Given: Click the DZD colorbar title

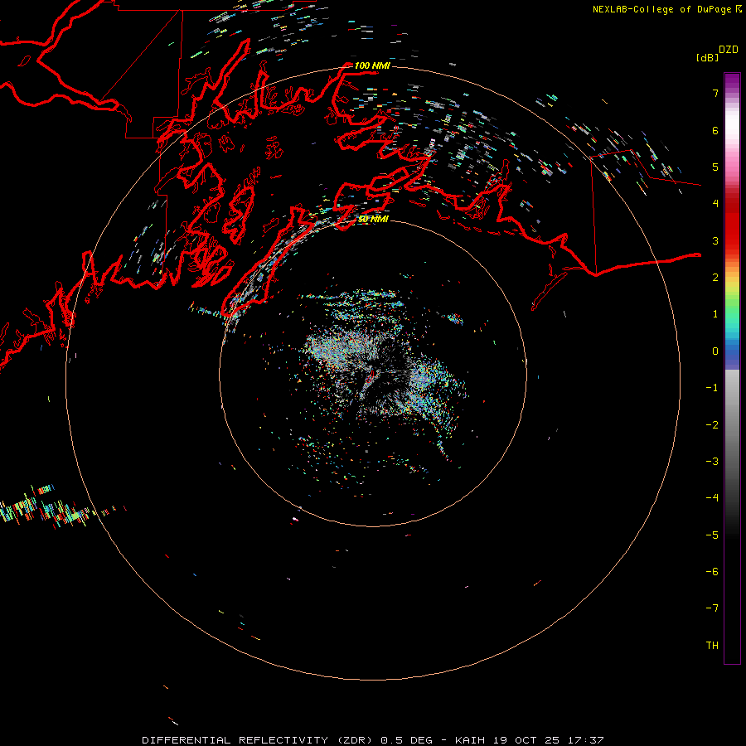Looking at the screenshot, I should 729,50.
